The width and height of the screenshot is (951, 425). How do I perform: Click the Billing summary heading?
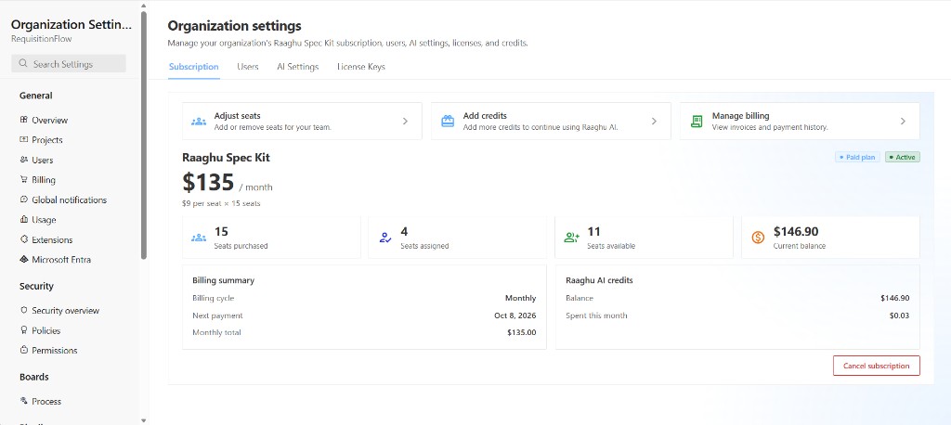(223, 280)
